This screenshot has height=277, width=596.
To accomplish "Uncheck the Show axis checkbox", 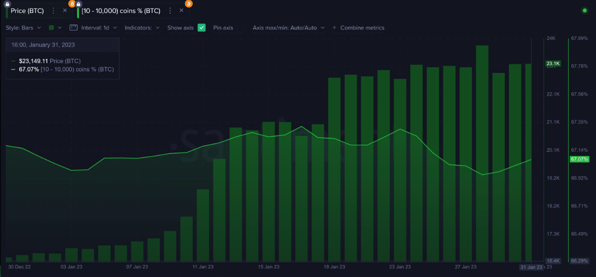I will tap(201, 28).
